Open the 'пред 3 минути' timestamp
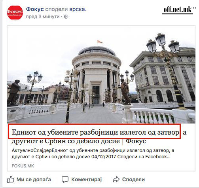The width and height of the screenshot is (199, 188). [43, 17]
